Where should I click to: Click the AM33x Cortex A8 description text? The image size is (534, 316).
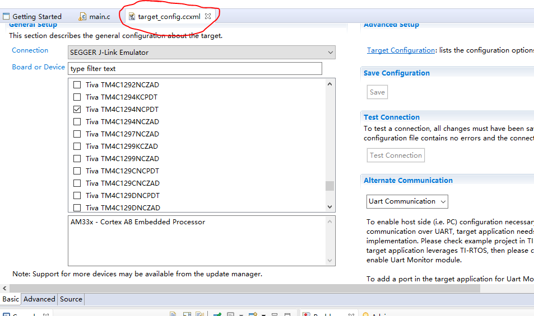(138, 222)
